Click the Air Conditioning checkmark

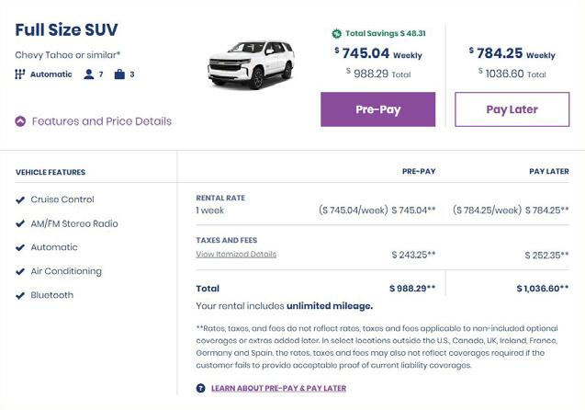click(20, 271)
